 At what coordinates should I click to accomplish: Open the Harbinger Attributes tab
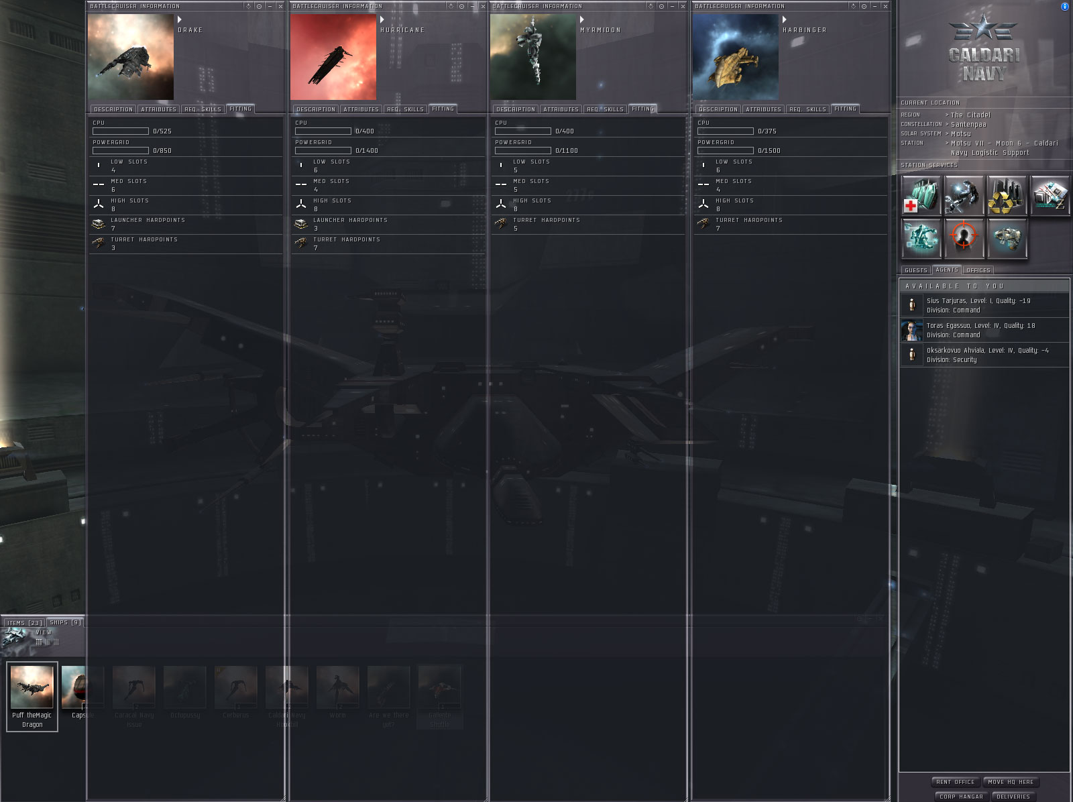(x=764, y=109)
